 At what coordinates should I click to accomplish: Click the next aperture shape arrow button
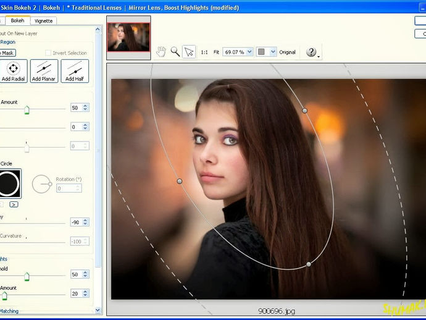point(14,204)
